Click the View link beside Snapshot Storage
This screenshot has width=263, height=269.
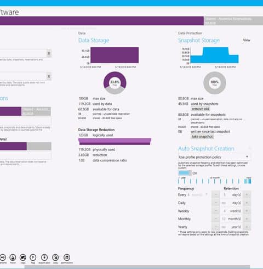(x=247, y=40)
